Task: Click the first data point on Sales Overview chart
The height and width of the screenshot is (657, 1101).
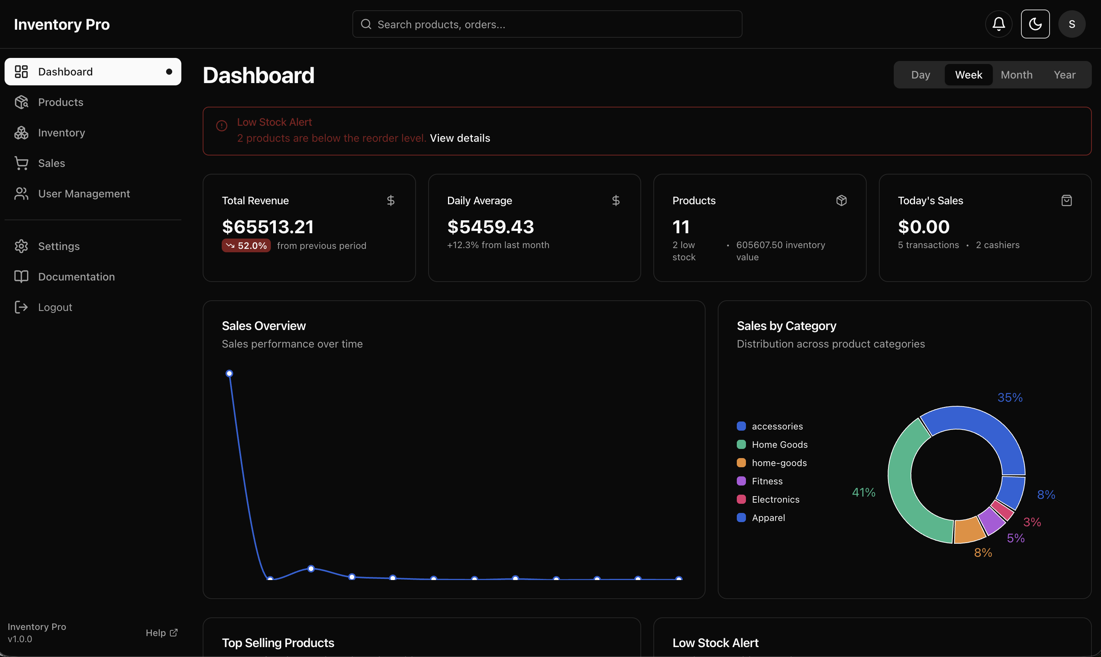Action: click(229, 373)
